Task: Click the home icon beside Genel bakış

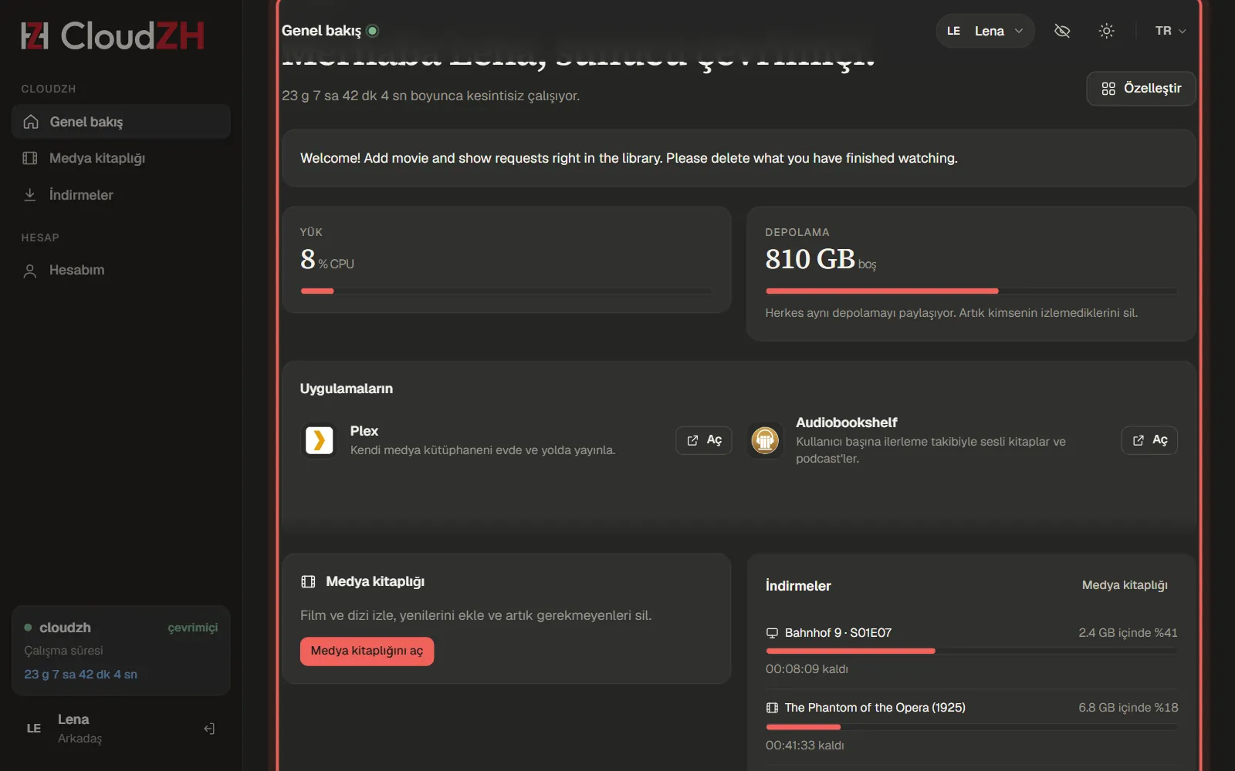Action: pyautogui.click(x=31, y=122)
